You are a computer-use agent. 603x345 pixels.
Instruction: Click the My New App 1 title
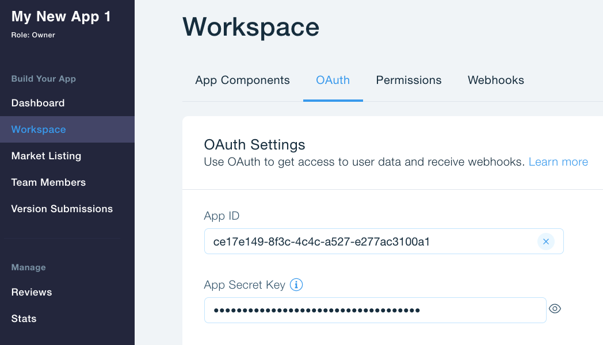[62, 17]
